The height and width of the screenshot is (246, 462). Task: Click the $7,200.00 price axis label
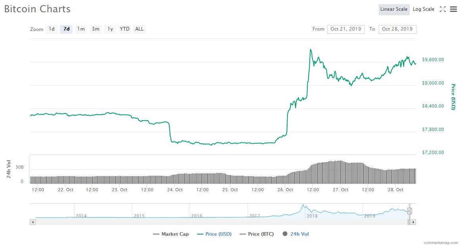(x=433, y=152)
